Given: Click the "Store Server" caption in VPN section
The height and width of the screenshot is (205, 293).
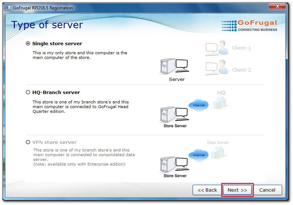Looking at the screenshot, I should point(175,176).
